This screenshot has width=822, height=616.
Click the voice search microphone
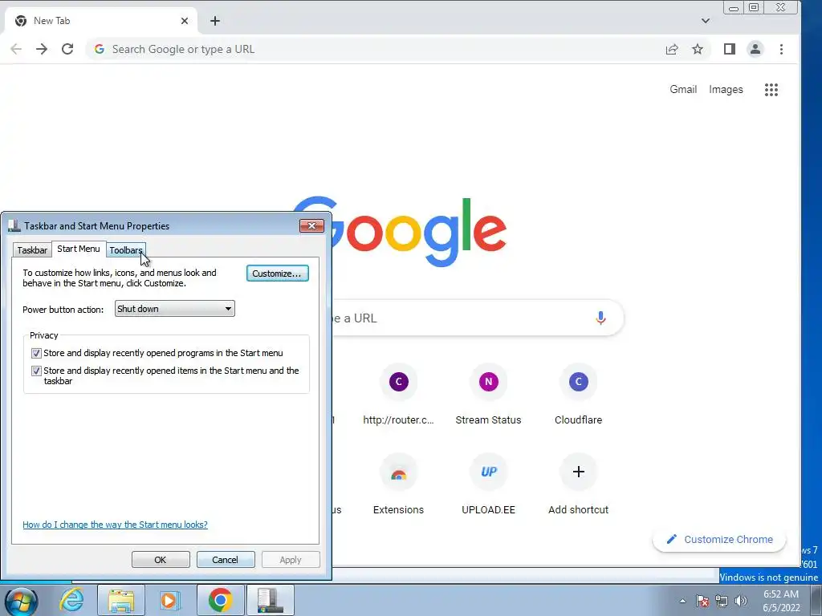[x=600, y=318]
